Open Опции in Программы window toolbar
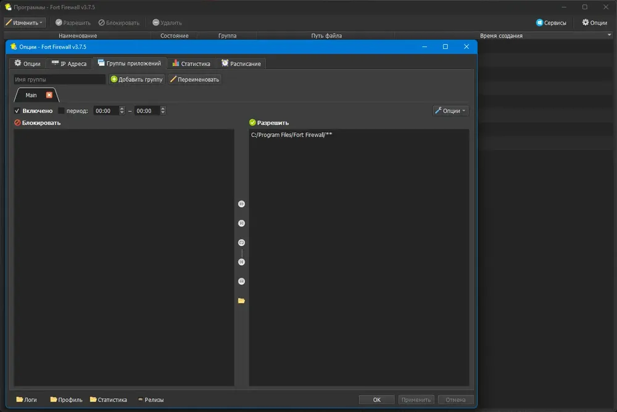 595,22
